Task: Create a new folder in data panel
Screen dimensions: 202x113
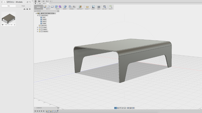Action: 27,9
